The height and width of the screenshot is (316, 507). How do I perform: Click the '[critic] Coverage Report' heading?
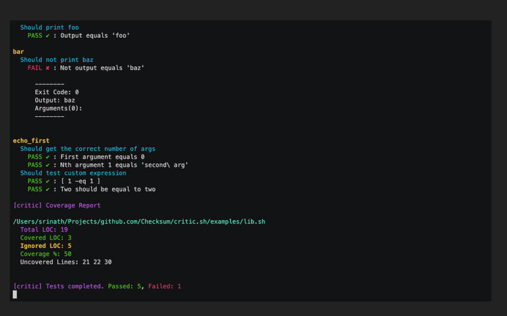[x=57, y=205]
